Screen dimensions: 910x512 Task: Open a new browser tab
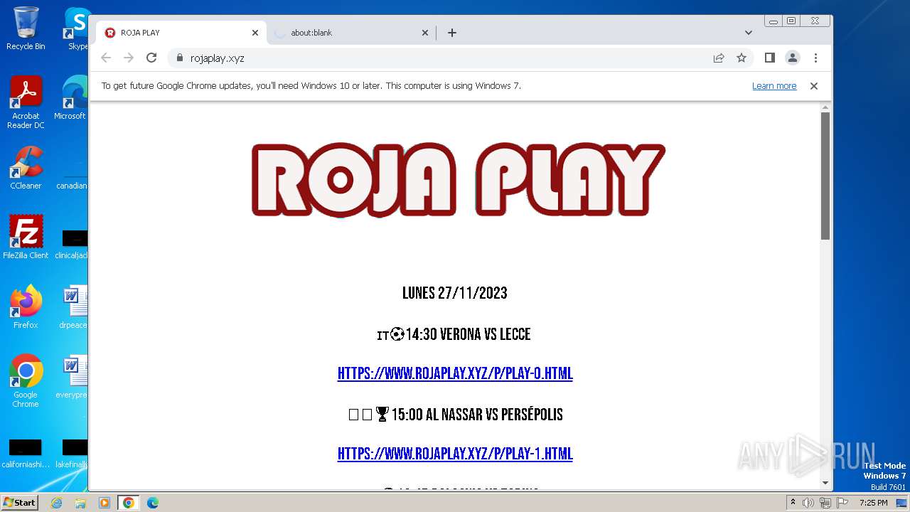pos(452,33)
